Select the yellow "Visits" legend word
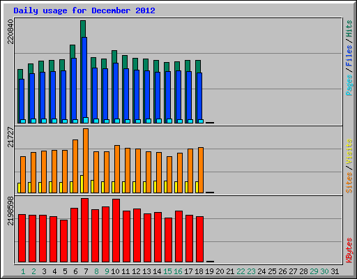Viewport: 357px width, 279px height. click(349, 151)
